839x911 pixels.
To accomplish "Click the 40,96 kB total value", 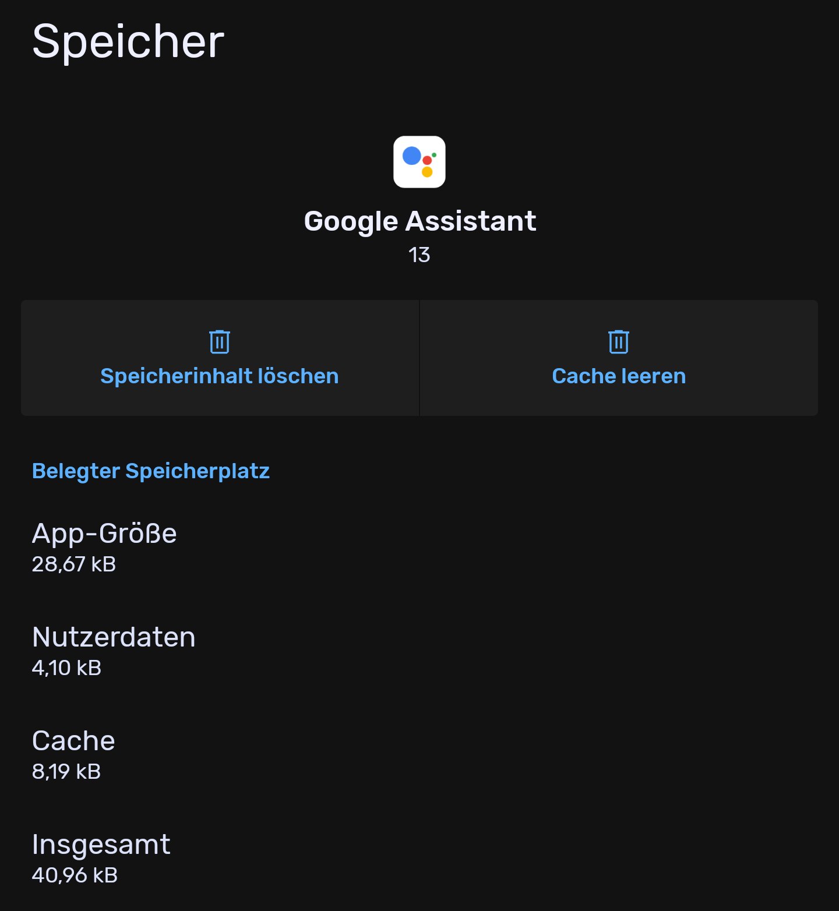I will [x=75, y=875].
